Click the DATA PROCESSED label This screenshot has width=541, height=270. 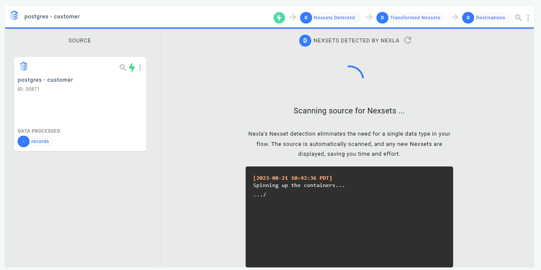pos(39,131)
